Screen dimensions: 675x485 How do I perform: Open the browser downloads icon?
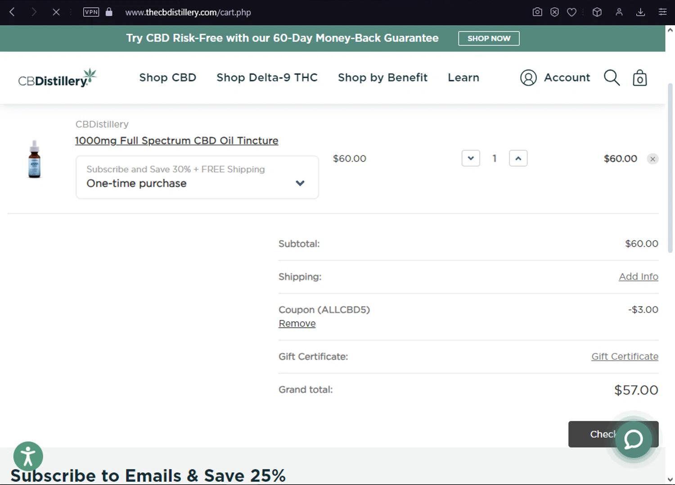point(640,12)
